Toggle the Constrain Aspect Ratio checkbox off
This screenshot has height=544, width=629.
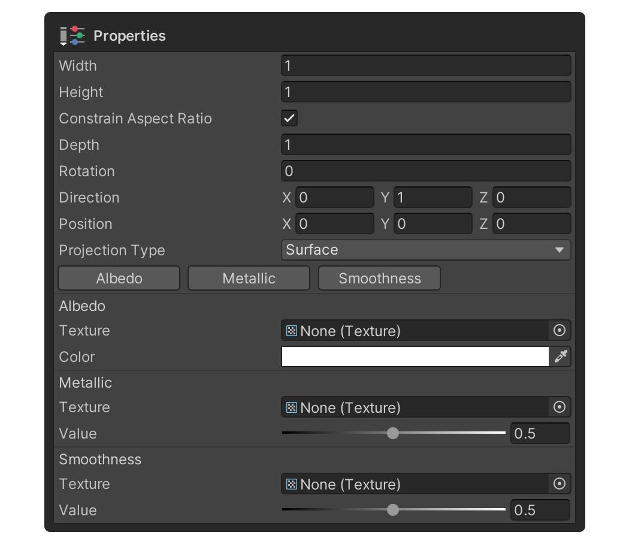[289, 118]
